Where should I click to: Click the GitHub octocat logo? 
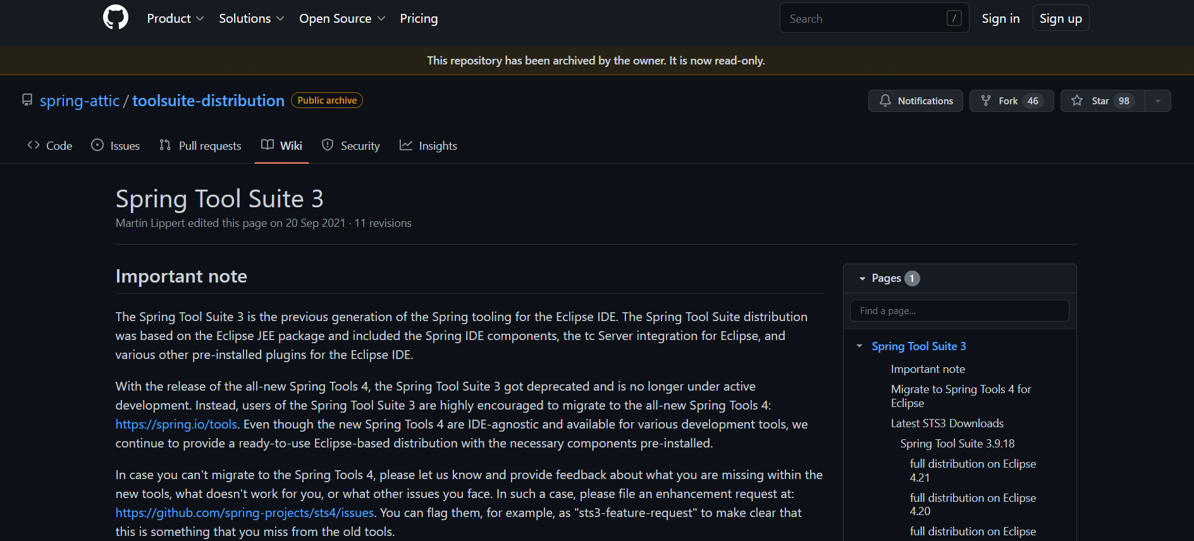click(x=116, y=18)
